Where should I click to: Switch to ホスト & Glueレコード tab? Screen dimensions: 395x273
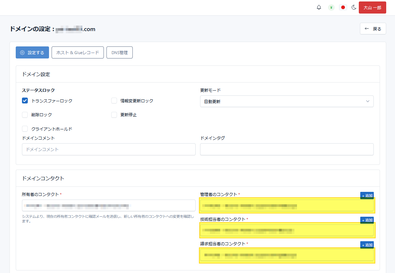[x=78, y=53]
